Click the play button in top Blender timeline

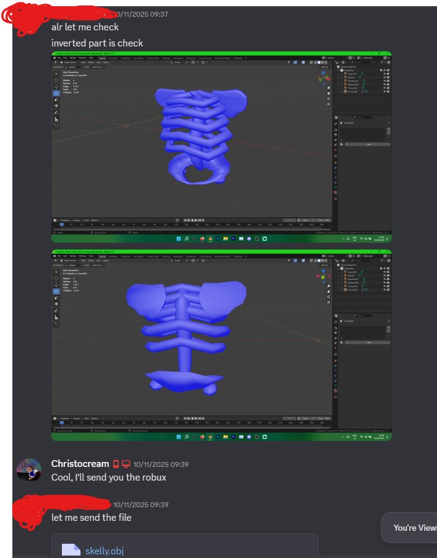pyautogui.click(x=196, y=220)
